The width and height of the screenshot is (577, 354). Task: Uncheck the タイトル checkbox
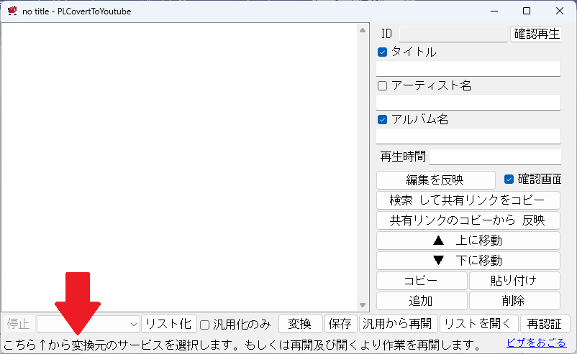coord(383,52)
